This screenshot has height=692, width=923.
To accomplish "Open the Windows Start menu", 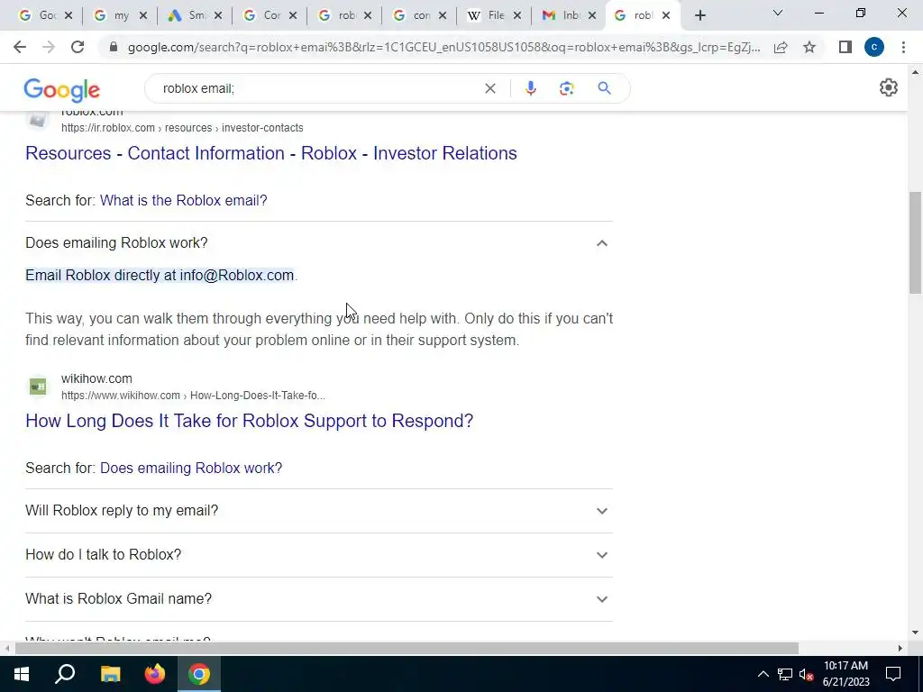I will (x=22, y=674).
